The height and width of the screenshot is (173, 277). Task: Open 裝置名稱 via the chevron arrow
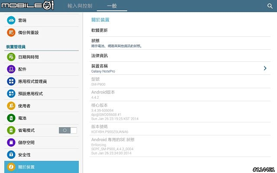pyautogui.click(x=265, y=68)
